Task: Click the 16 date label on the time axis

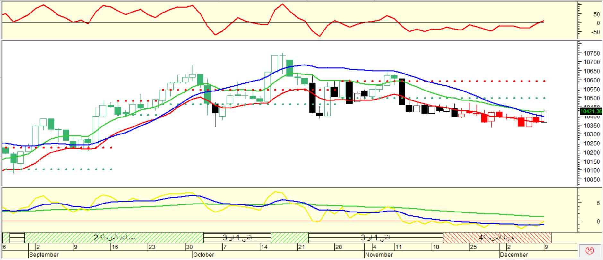Action: (x=115, y=247)
